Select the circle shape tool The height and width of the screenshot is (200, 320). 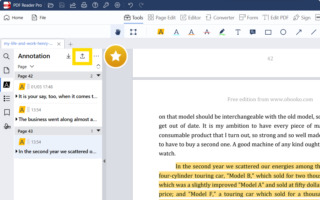pyautogui.click(x=283, y=32)
